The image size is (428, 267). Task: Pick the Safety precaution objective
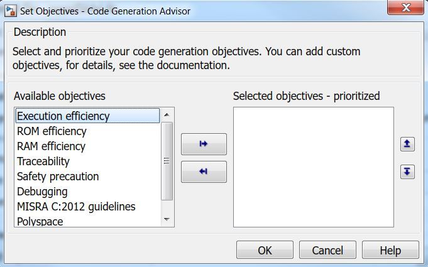pyautogui.click(x=58, y=177)
